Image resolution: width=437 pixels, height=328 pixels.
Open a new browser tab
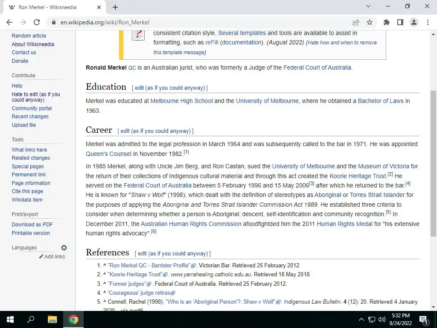coord(115,7)
